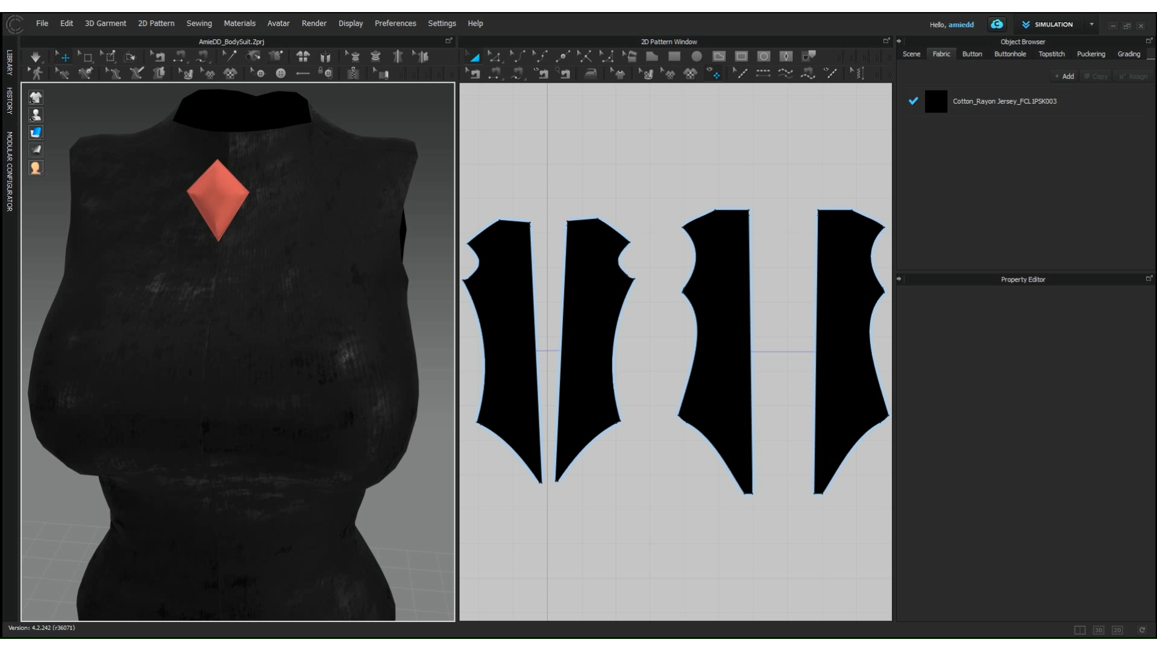This screenshot has height=651, width=1157.
Task: Open the MODULAR CONFIGURATOR side panel
Action: (10, 171)
